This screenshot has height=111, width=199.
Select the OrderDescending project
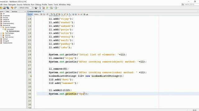click(8, 23)
